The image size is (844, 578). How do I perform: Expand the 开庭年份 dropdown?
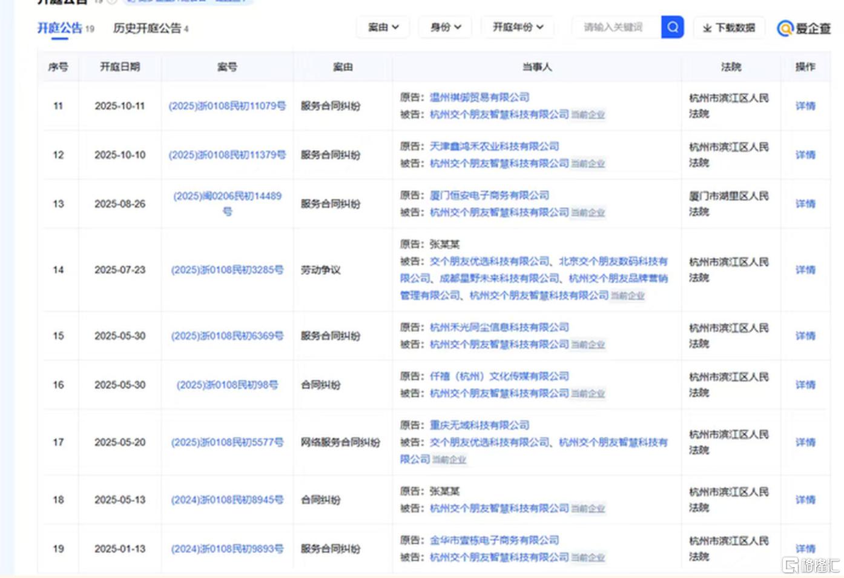click(518, 27)
